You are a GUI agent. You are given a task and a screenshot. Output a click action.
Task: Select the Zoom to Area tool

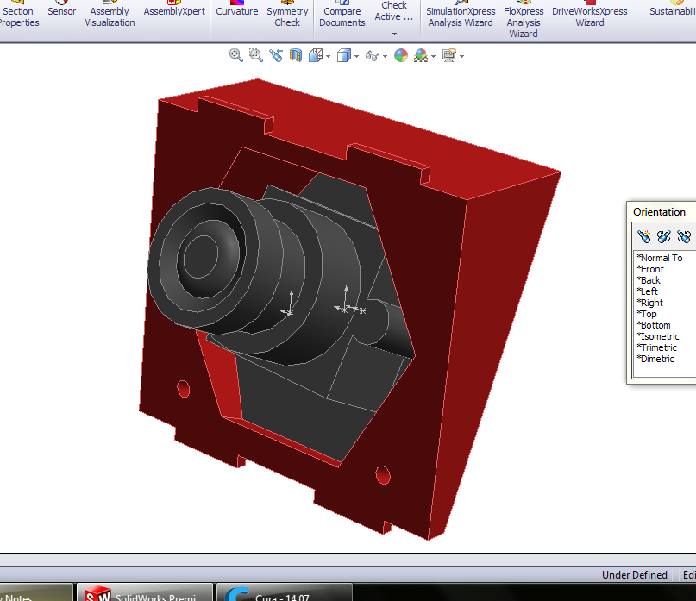coord(255,55)
